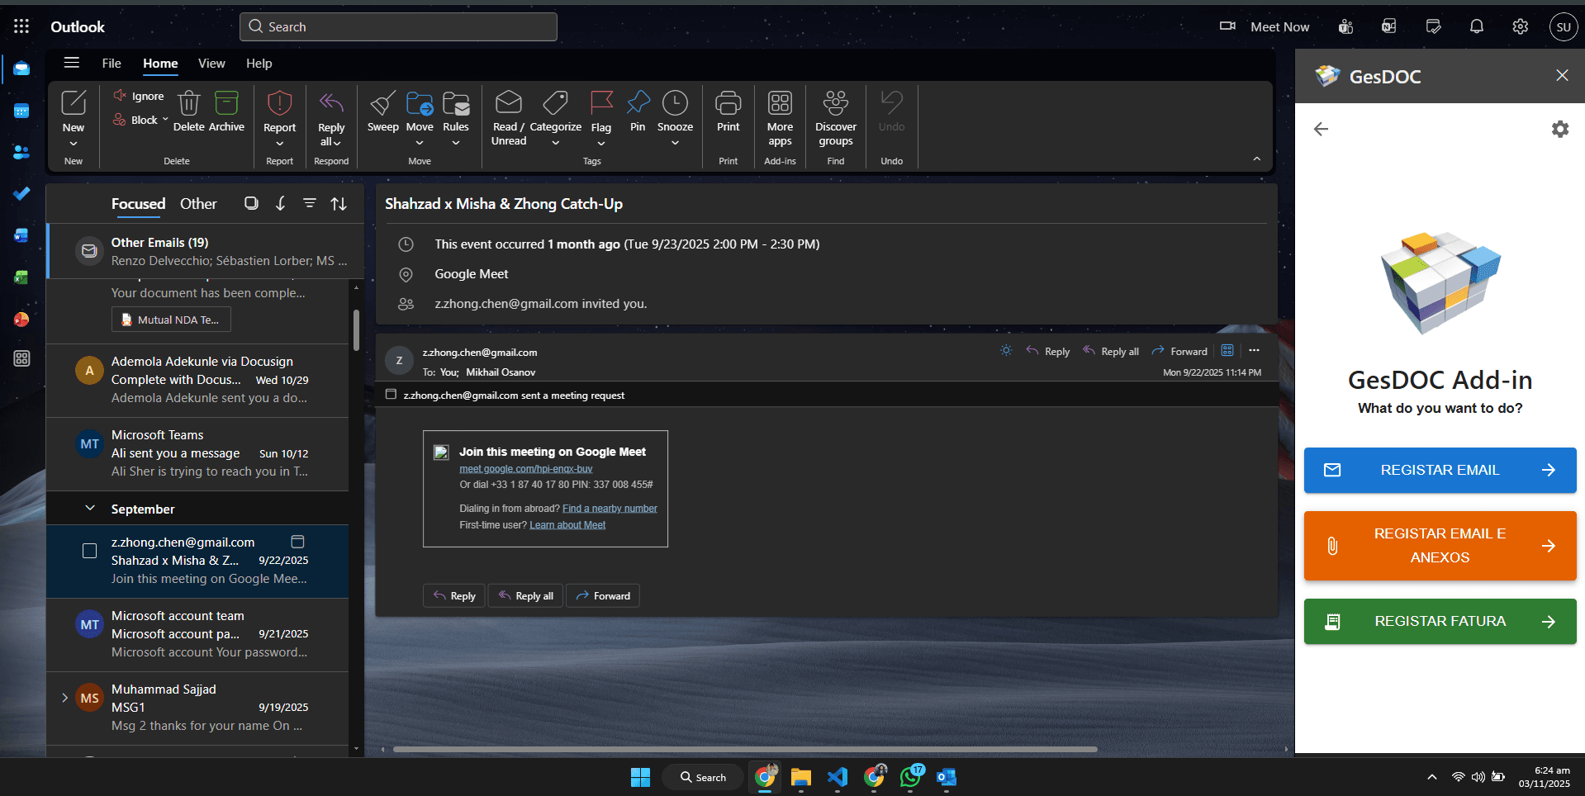Open Word app in the sidebar
Screen dimensions: 1585x796
pos(21,235)
